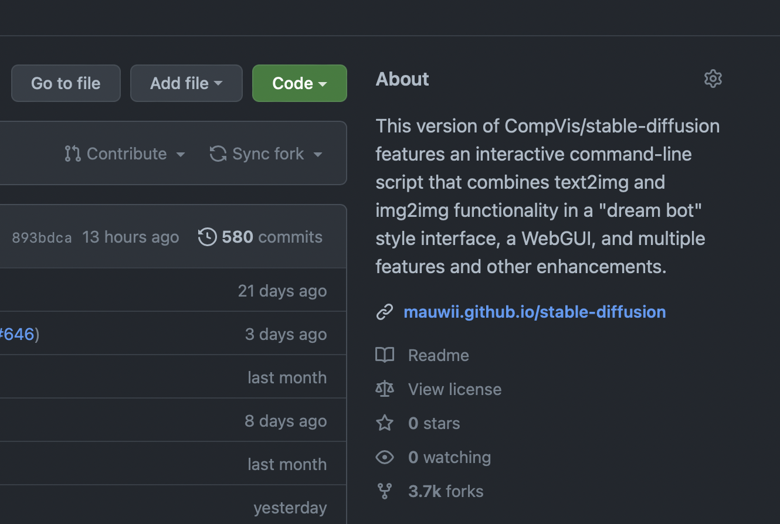The height and width of the screenshot is (524, 780).
Task: Click the eye icon beside watching count
Action: (x=385, y=457)
